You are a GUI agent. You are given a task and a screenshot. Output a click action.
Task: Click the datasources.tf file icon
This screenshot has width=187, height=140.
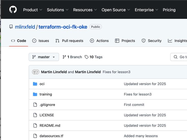click(35, 136)
